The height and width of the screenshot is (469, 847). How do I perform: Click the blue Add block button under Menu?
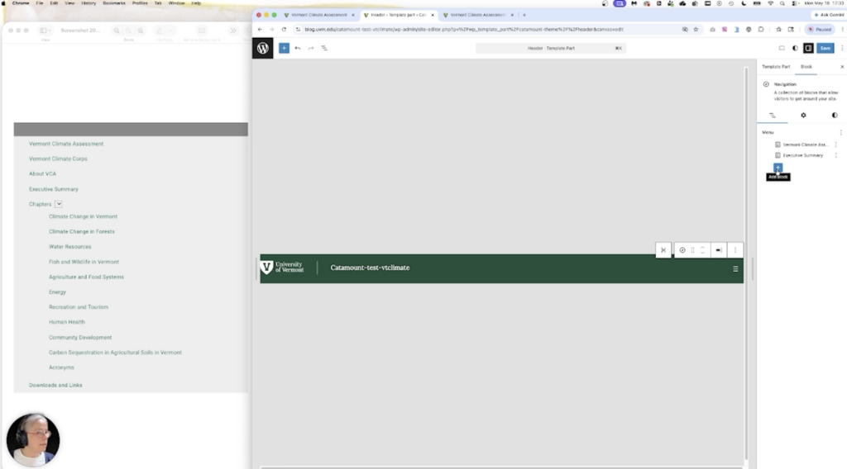pyautogui.click(x=778, y=168)
